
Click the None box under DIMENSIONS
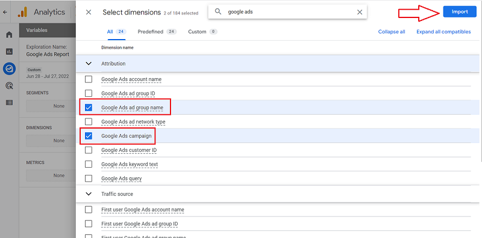51,141
